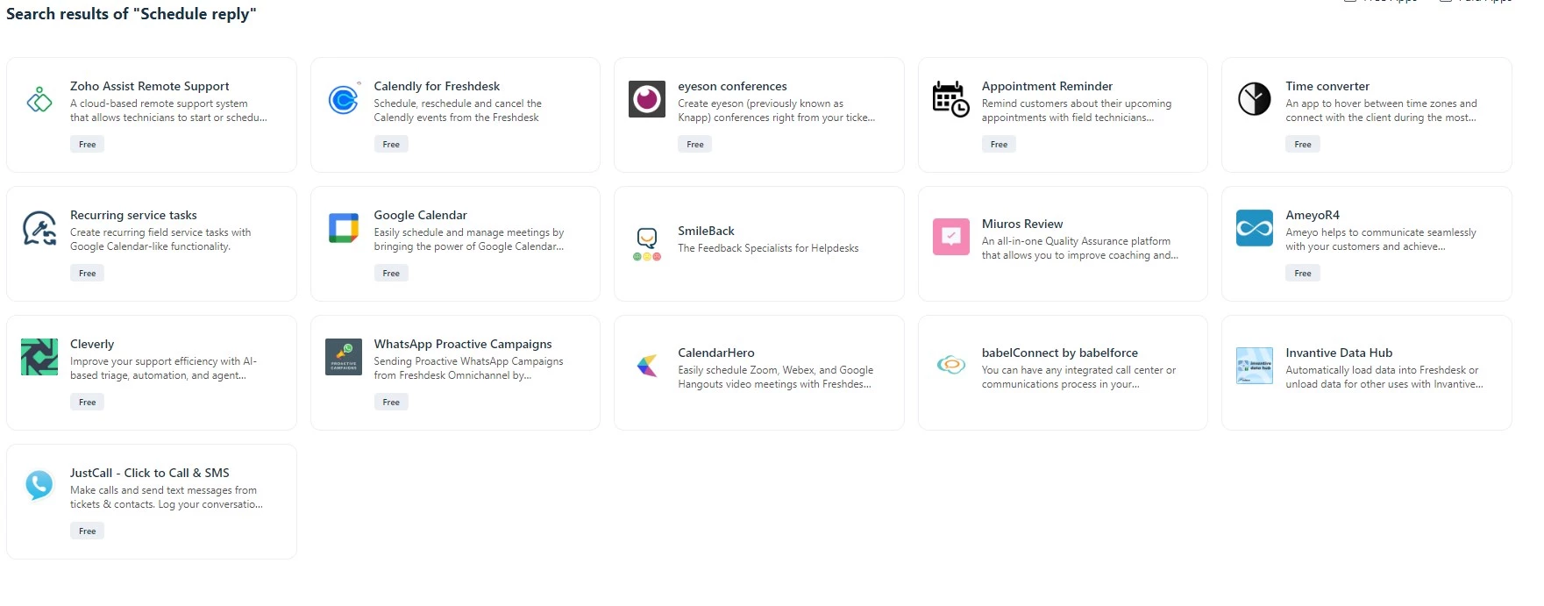
Task: Click 'Automatically load data into Freshdesk or' text
Action: 1382,370
